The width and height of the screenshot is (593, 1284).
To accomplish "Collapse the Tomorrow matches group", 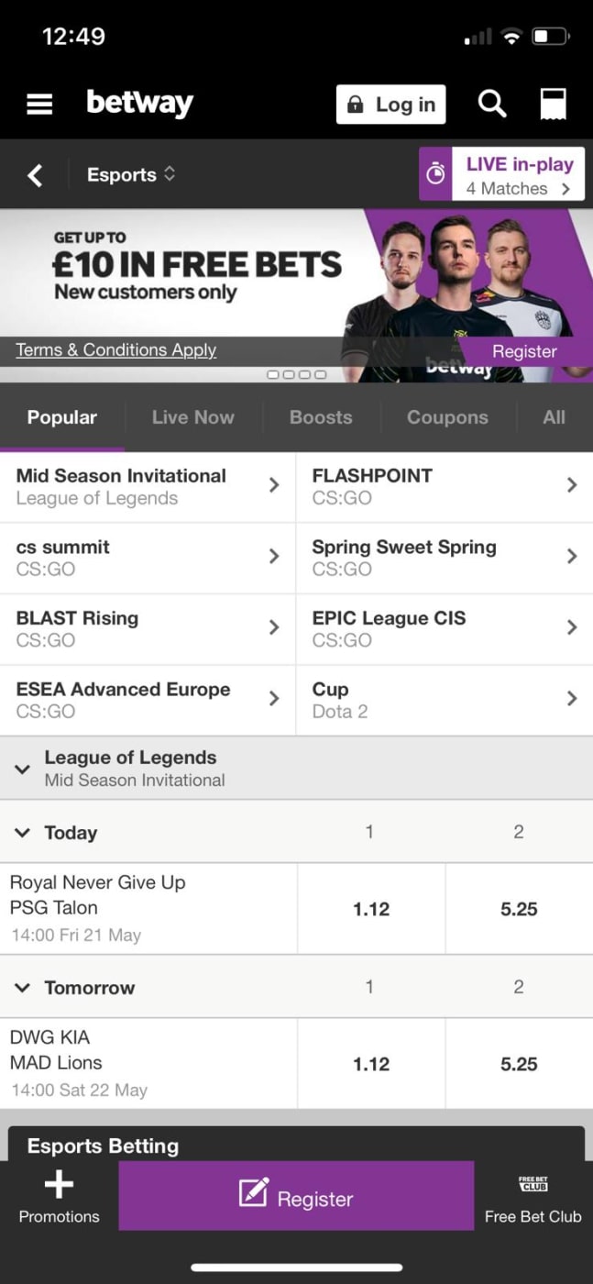I will click(22, 987).
